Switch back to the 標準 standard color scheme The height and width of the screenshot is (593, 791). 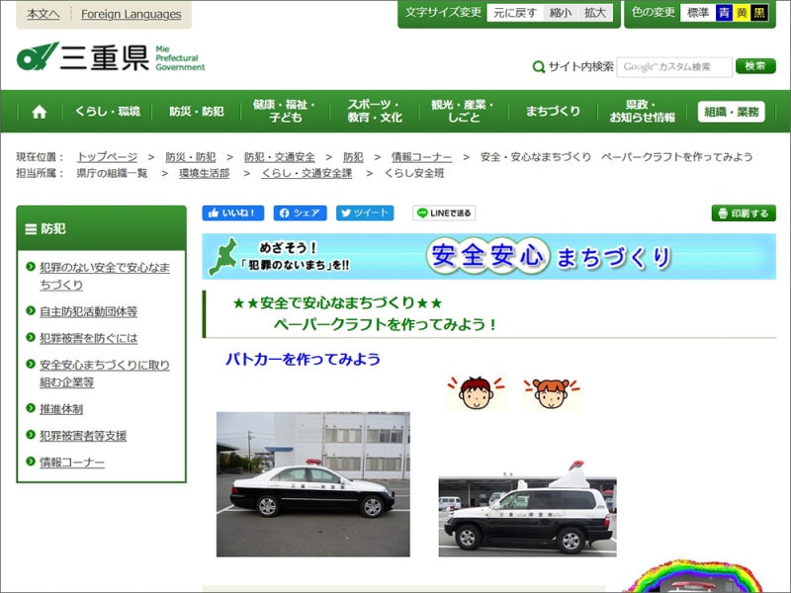pyautogui.click(x=700, y=13)
